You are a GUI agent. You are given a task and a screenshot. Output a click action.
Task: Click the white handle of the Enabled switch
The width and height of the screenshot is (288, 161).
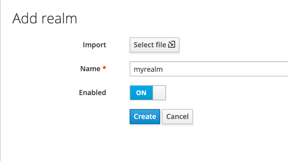[x=159, y=93]
